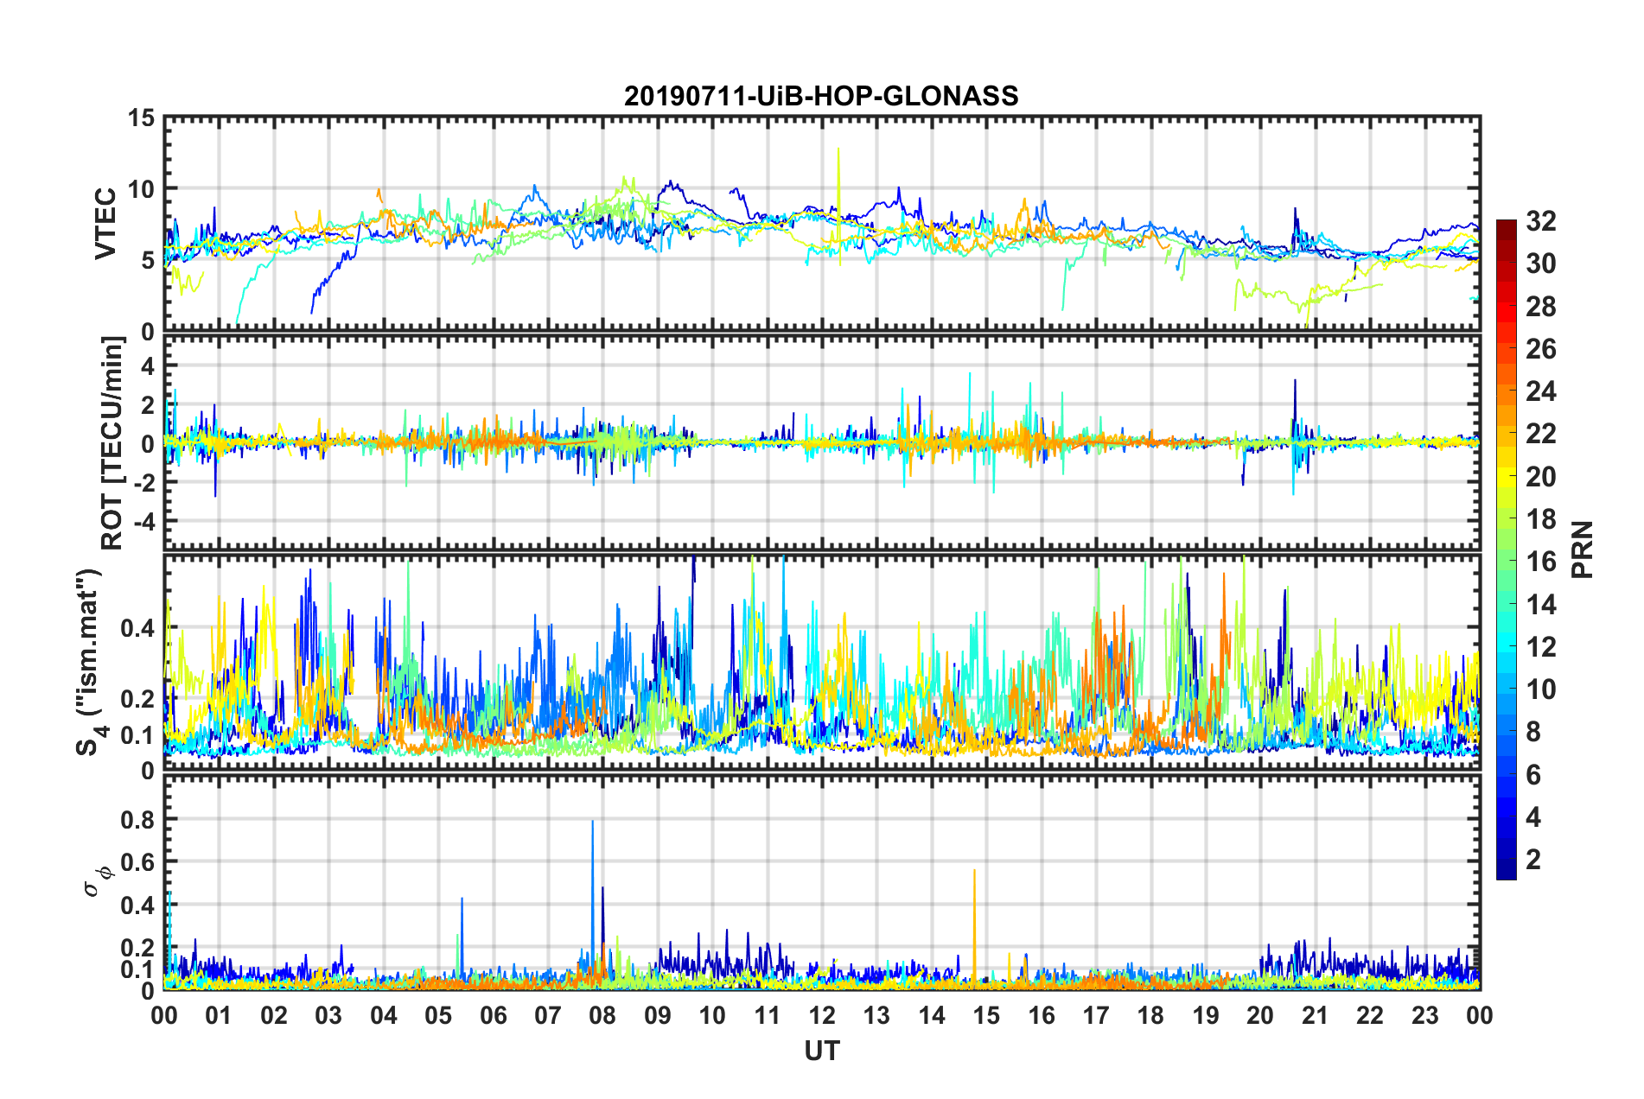Click the "01" hour tick on the UT axis
Screen dimensions: 1644x1099
click(x=220, y=1015)
